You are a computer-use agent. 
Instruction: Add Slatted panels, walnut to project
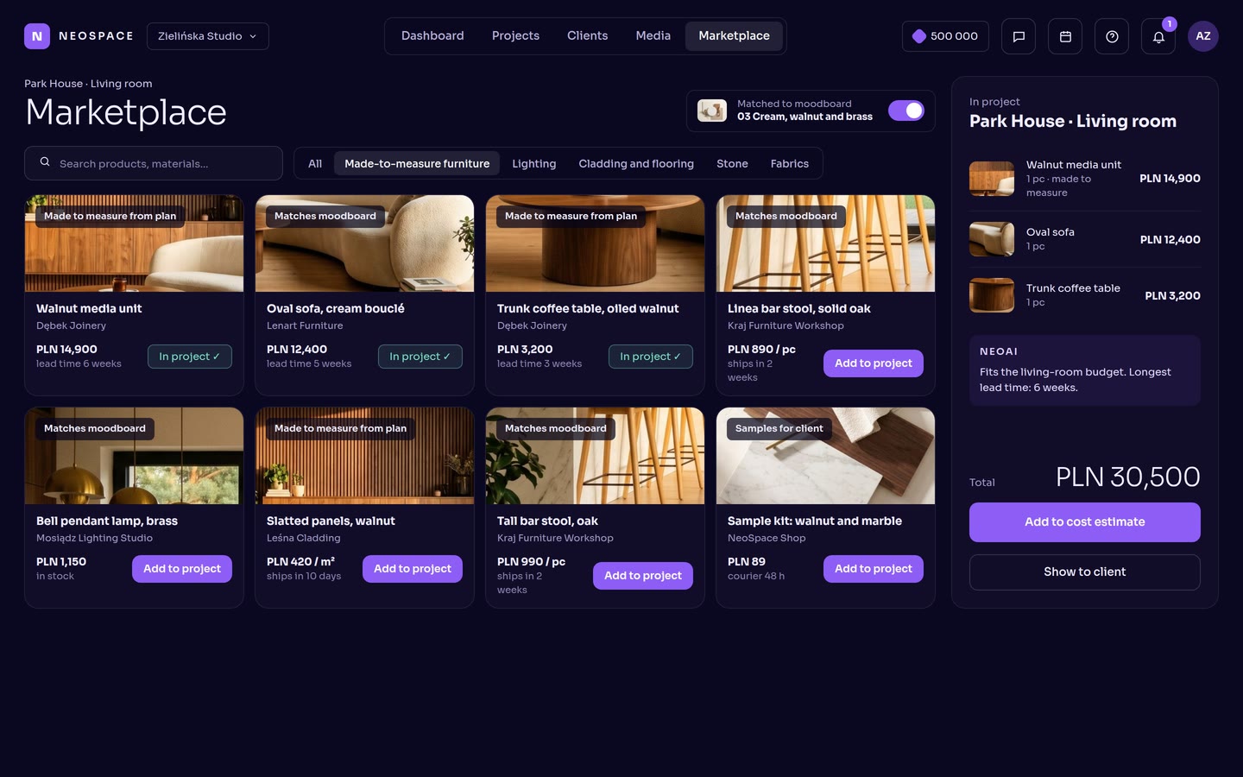[x=413, y=569]
